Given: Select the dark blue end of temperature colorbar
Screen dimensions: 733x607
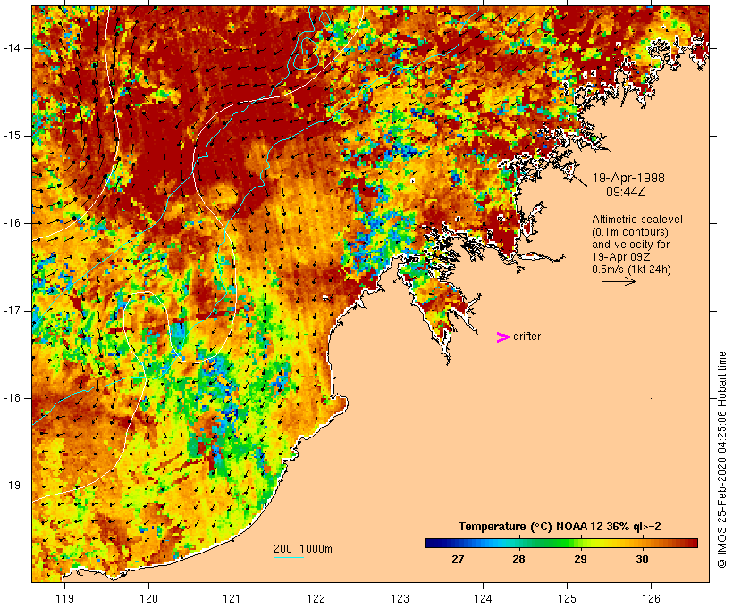Looking at the screenshot, I should pyautogui.click(x=434, y=543).
